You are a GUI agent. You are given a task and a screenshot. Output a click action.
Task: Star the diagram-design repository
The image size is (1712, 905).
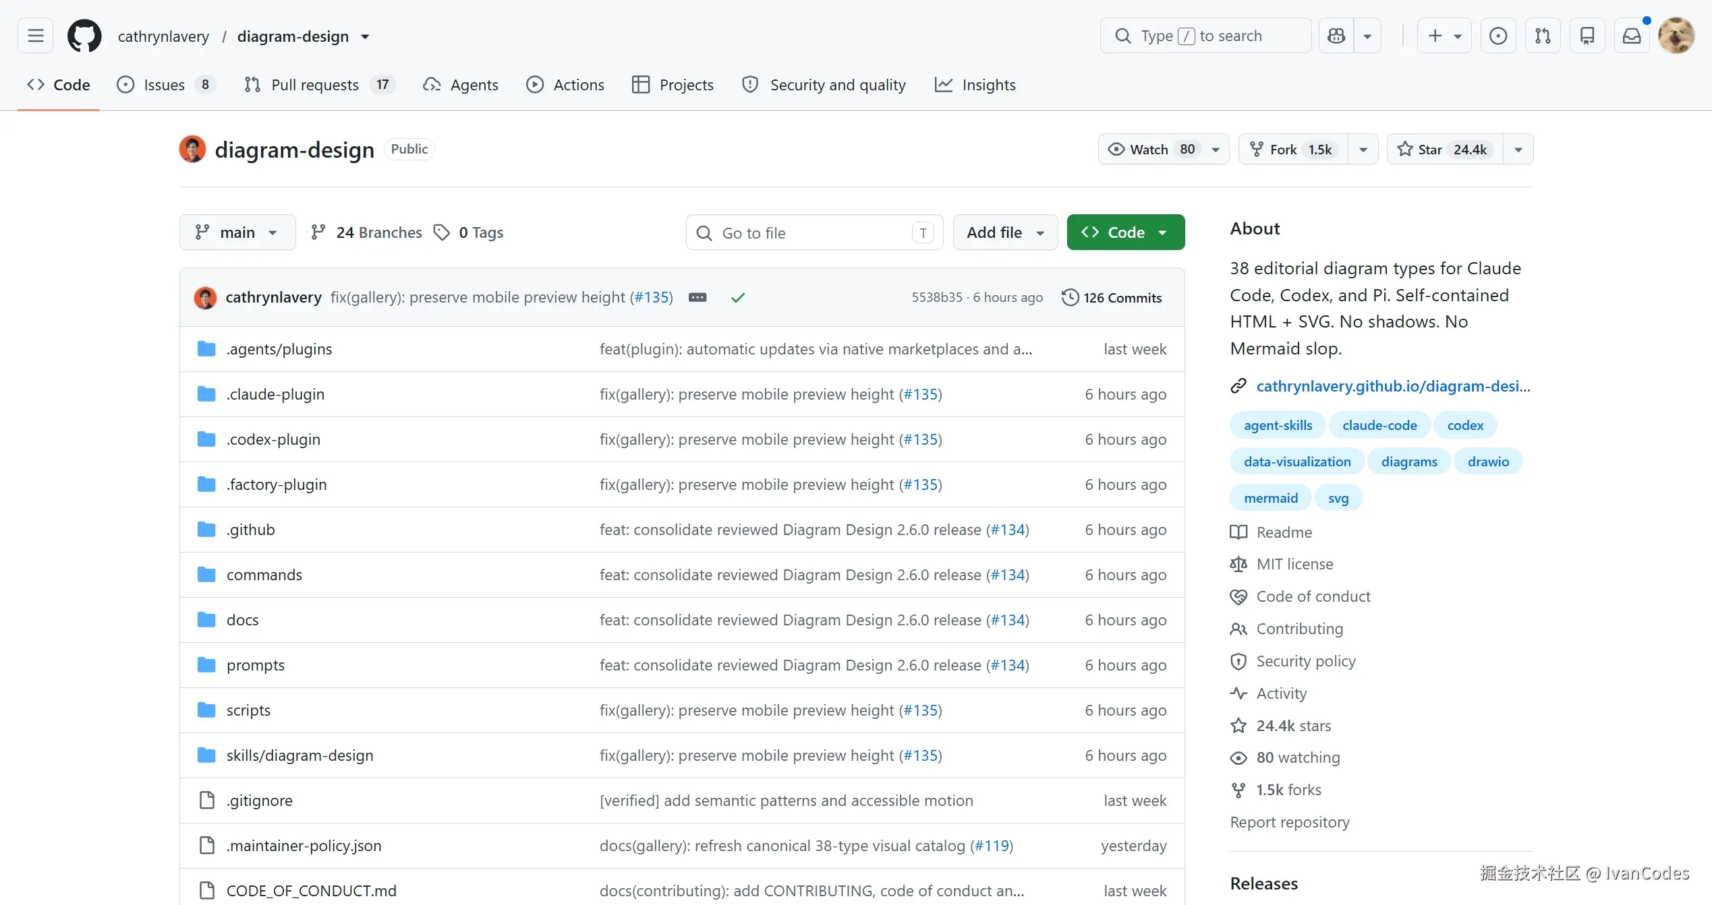(x=1445, y=149)
